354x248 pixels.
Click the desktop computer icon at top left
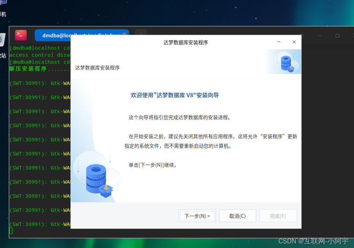(3, 2)
